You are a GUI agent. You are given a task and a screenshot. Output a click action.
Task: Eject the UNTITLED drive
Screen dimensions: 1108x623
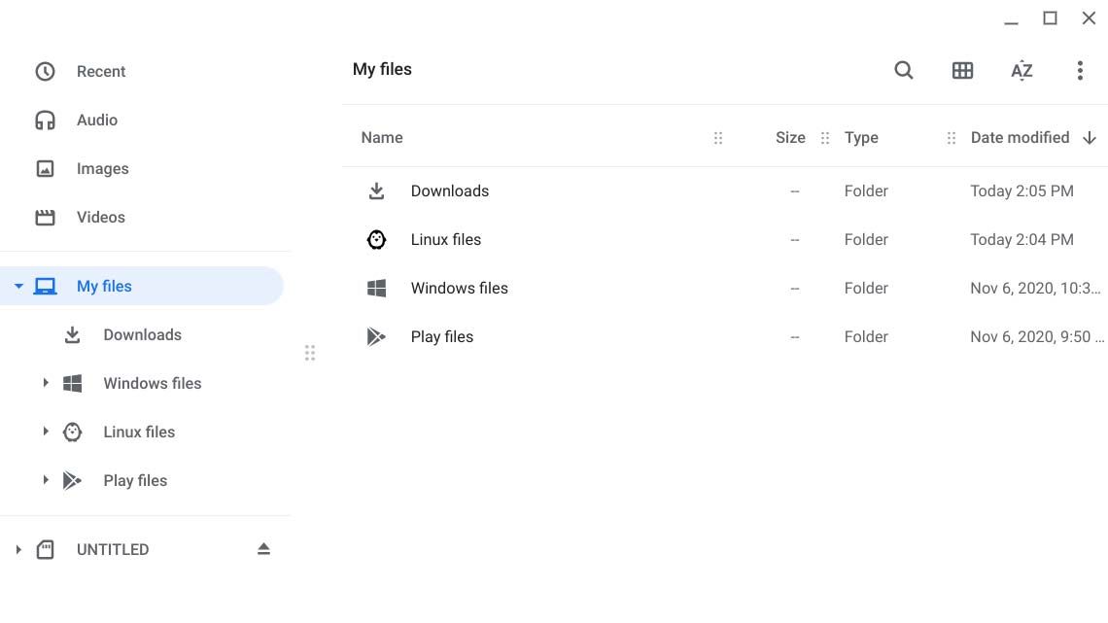[263, 549]
